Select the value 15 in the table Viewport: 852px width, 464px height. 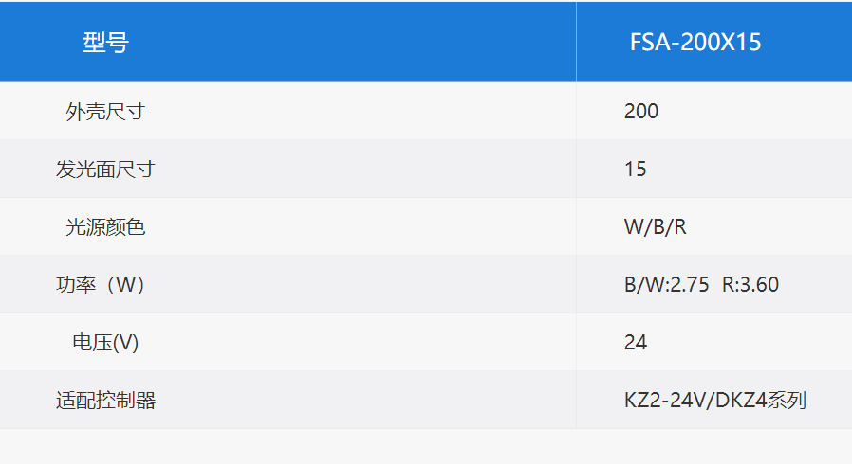[x=635, y=170]
